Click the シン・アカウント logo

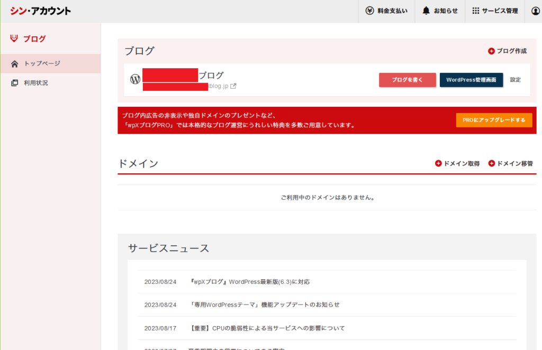click(x=40, y=11)
